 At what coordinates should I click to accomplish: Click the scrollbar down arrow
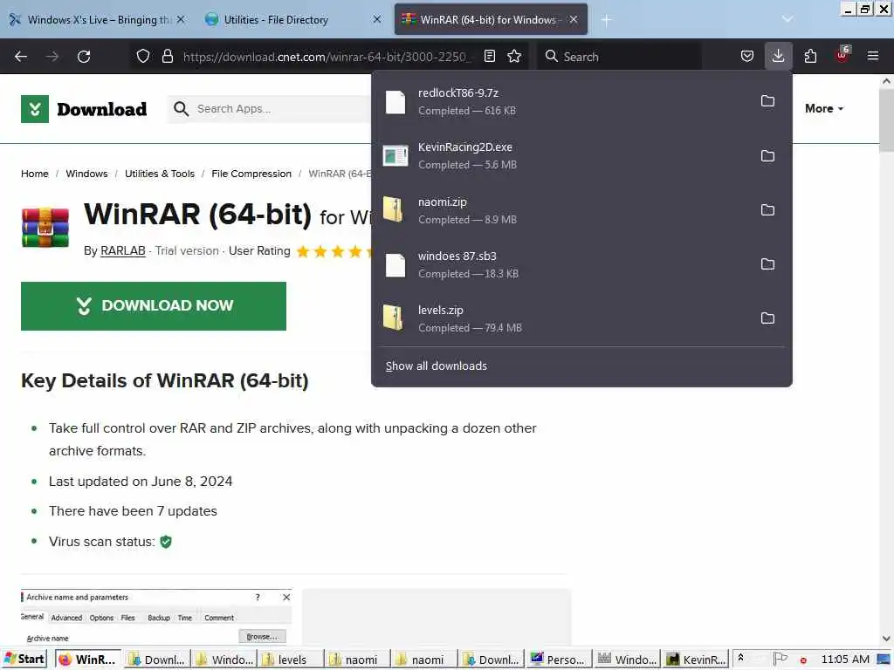coord(887,639)
